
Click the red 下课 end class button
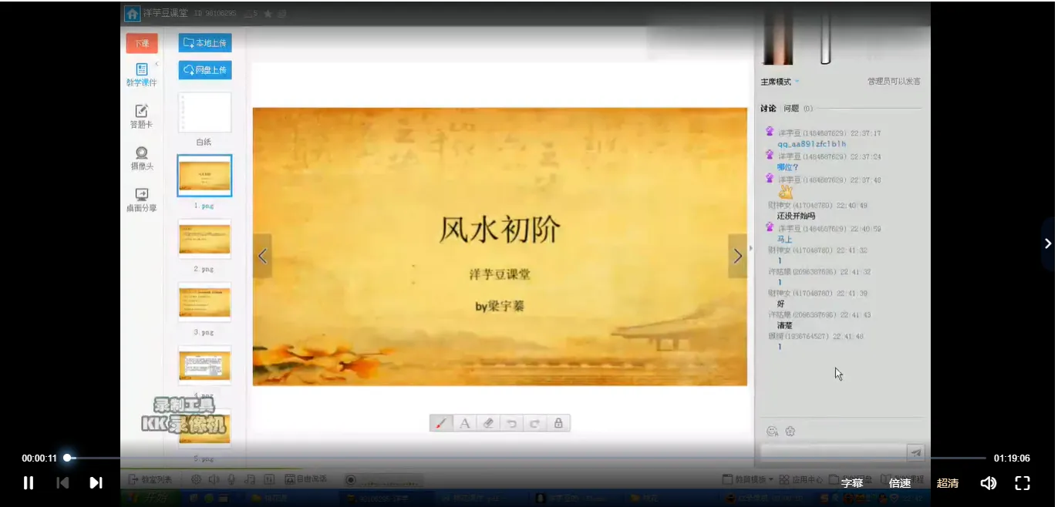point(142,43)
